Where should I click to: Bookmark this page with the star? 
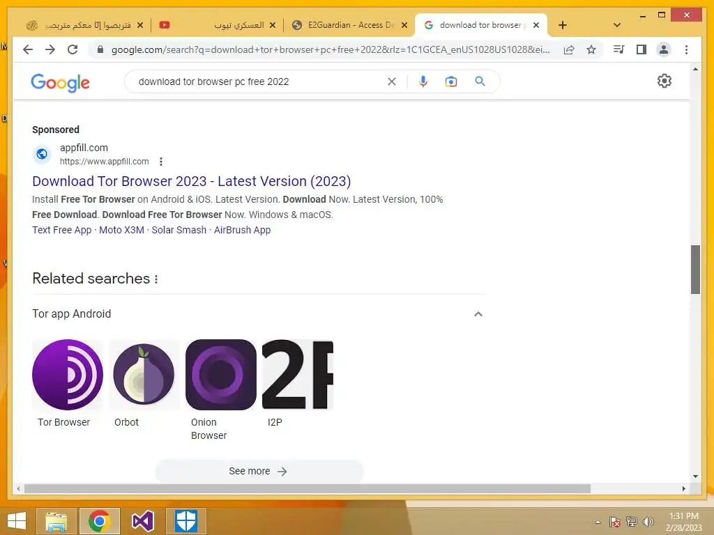pyautogui.click(x=591, y=49)
